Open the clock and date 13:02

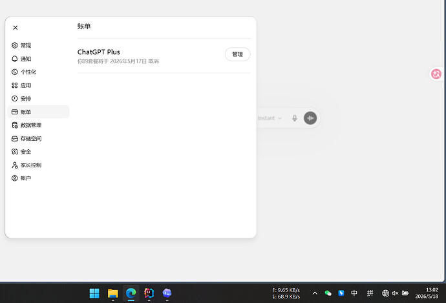tap(427, 293)
